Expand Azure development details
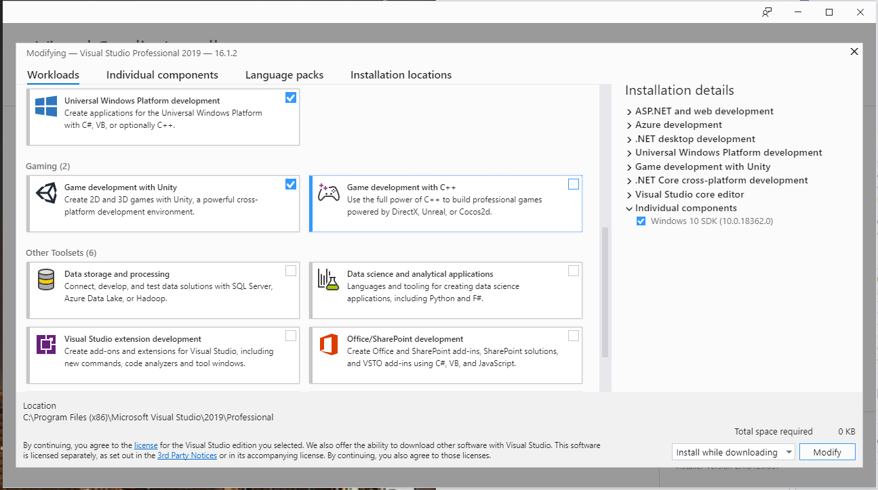This screenshot has width=878, height=490. [629, 125]
